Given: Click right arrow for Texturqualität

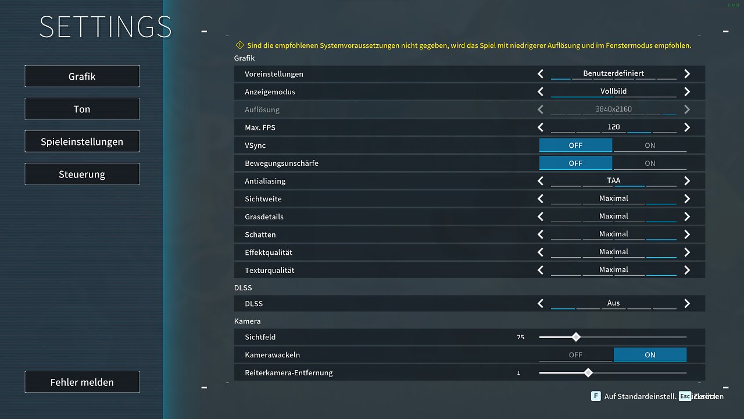Looking at the screenshot, I should point(687,270).
